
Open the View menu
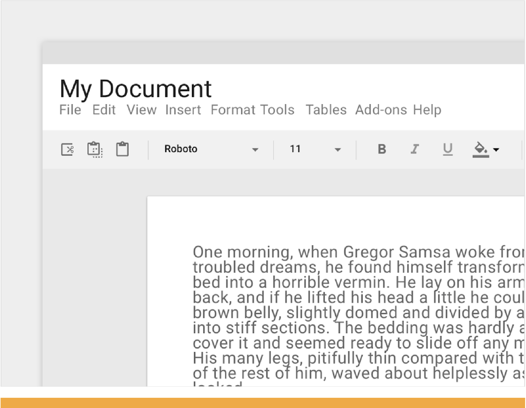(141, 110)
